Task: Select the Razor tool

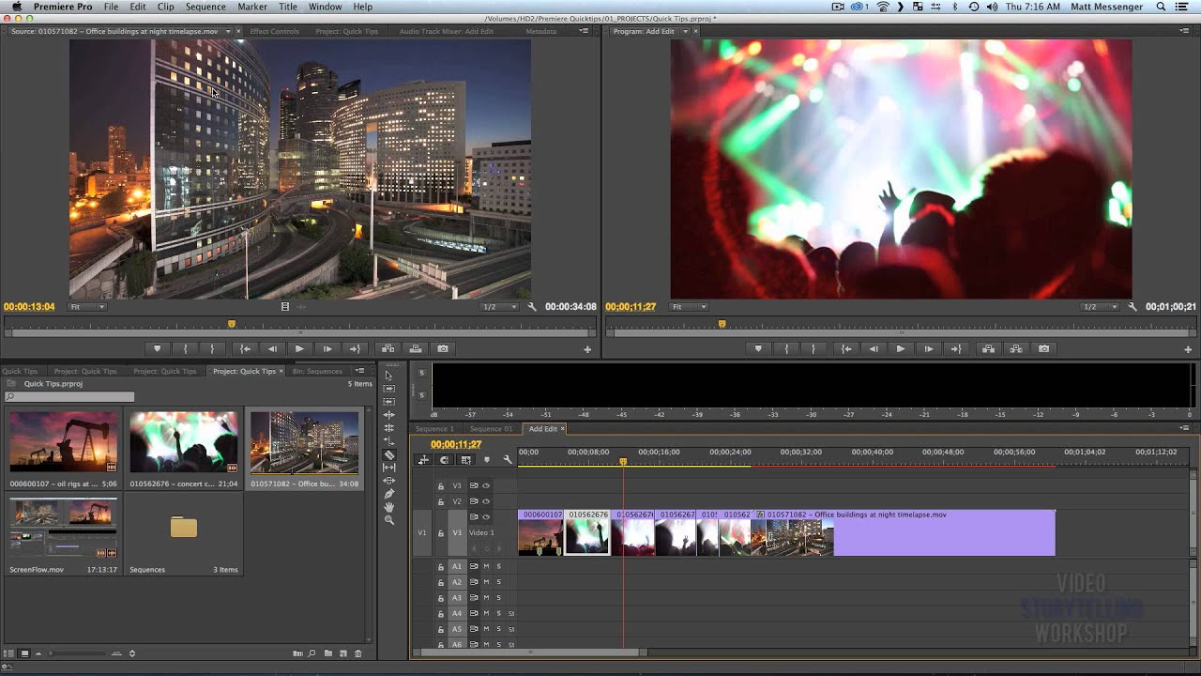Action: coord(389,454)
